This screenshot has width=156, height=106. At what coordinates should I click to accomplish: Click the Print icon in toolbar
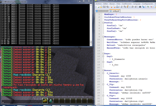point(117,7)
